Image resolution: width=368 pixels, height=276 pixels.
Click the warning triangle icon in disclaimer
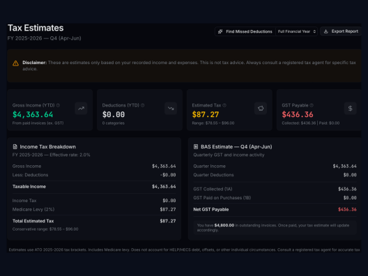16,63
